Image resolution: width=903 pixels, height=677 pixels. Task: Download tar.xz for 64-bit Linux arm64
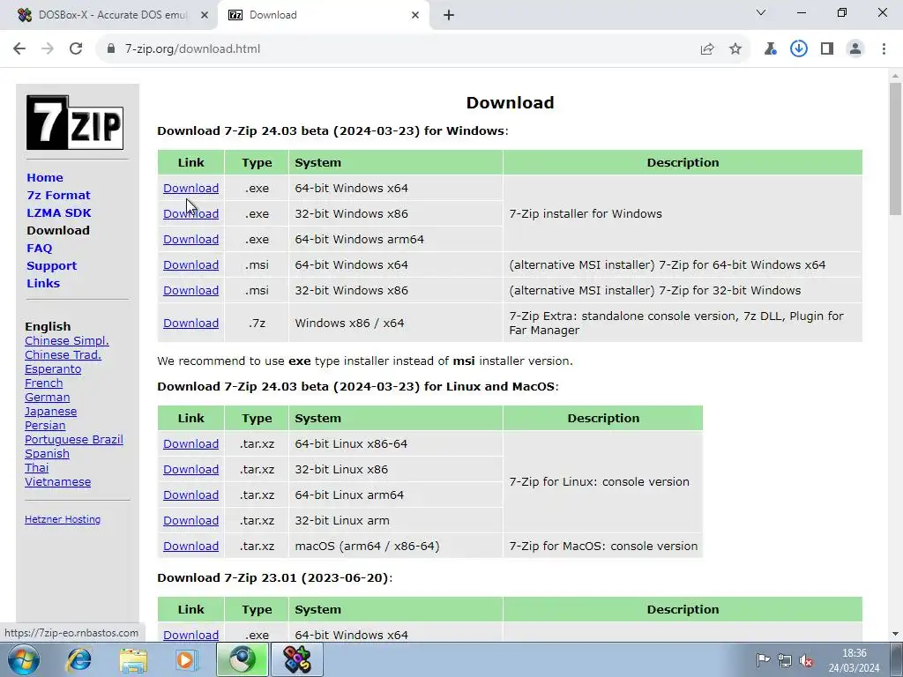tap(190, 495)
